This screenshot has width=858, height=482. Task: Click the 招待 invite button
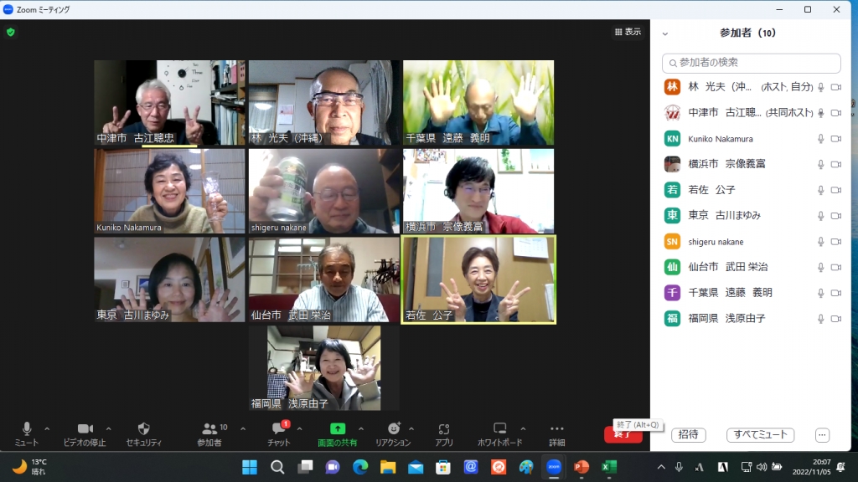pos(689,434)
